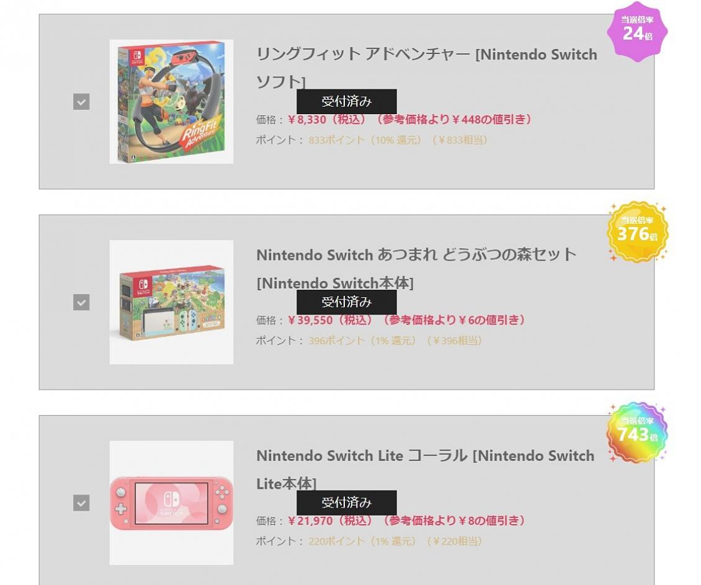Click the 受付済み label on Animal Crossing set
Viewport: 701px width, 585px height.
point(347,302)
